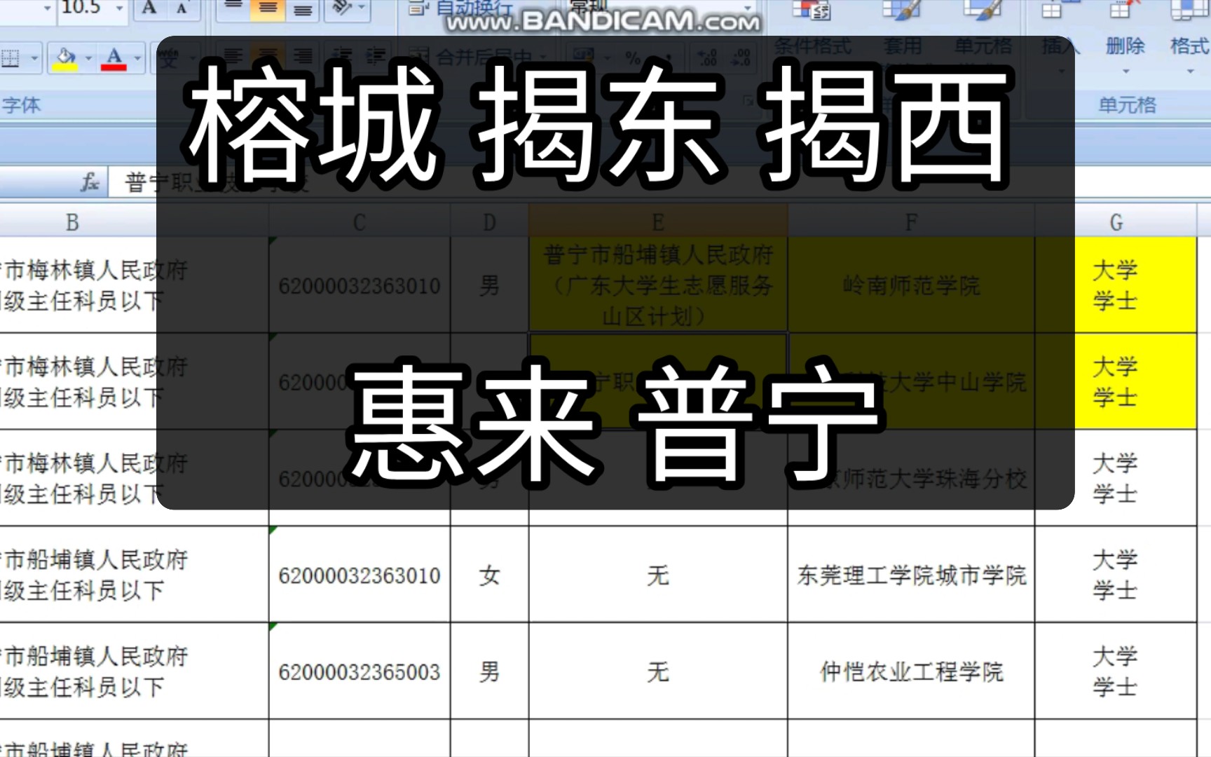Select 船埔镇人民政府 cell in 东莞理工学院 row
Screen dimensions: 1211x757
coord(133,575)
